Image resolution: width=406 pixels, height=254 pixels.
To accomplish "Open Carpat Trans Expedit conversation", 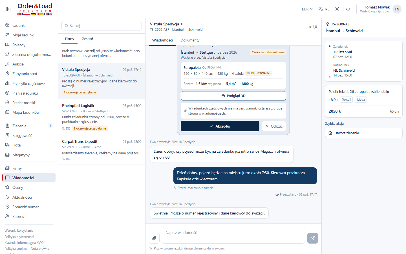I will [x=102, y=150].
